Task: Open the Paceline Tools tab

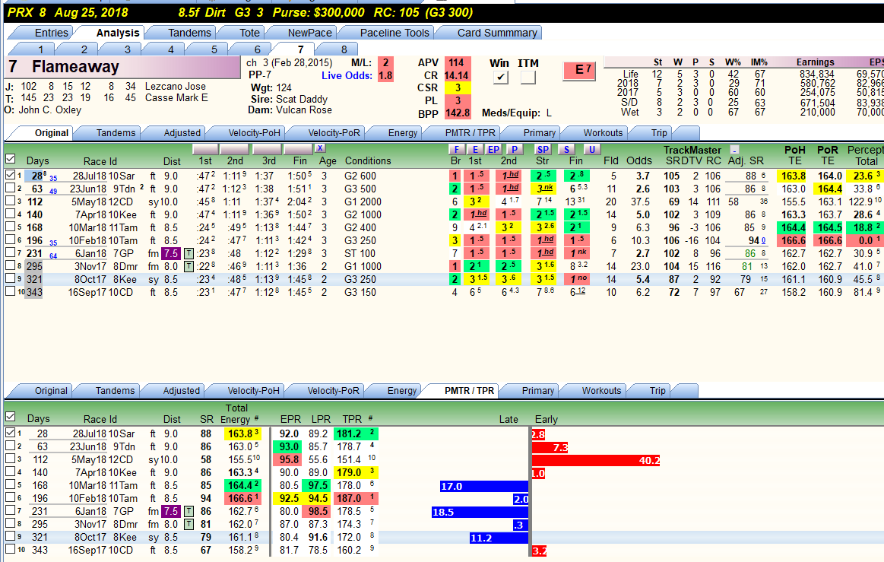Action: pyautogui.click(x=394, y=33)
